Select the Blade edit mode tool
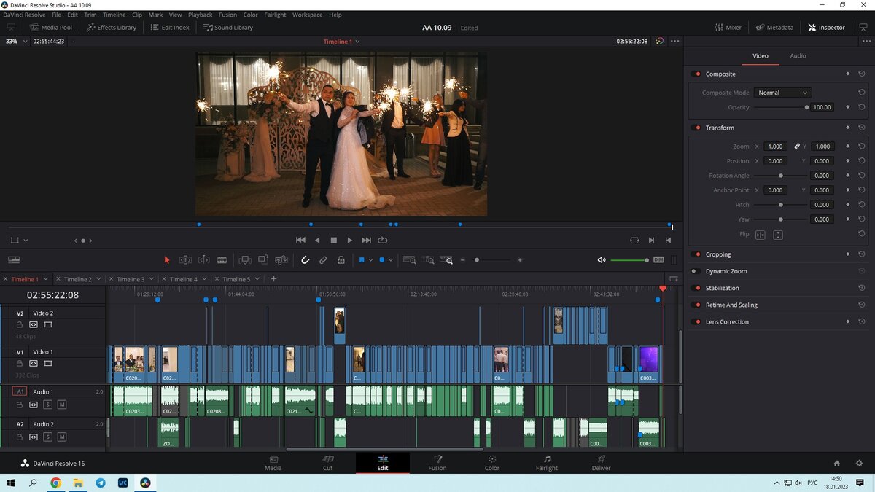 [x=222, y=260]
